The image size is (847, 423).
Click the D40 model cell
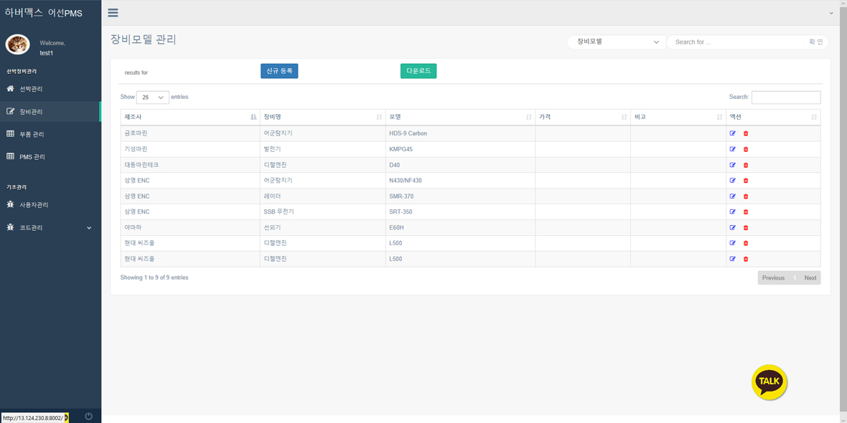(x=460, y=165)
